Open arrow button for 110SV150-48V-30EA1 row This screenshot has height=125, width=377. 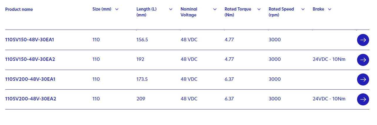[363, 40]
